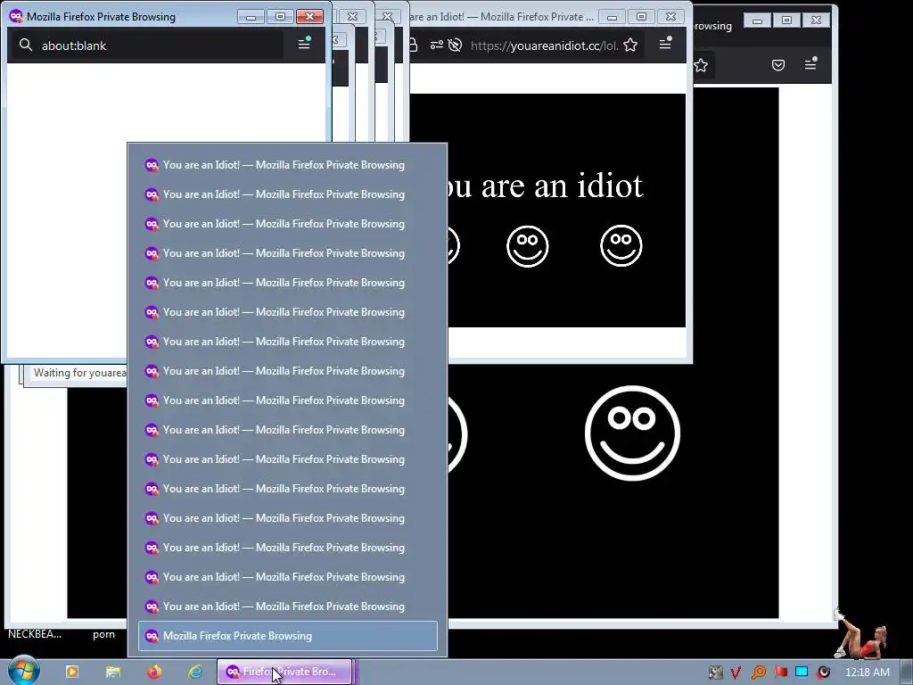913x685 pixels.
Task: Select the plain "Mozilla Firefox Private Browsing" list entry
Action: 288,635
